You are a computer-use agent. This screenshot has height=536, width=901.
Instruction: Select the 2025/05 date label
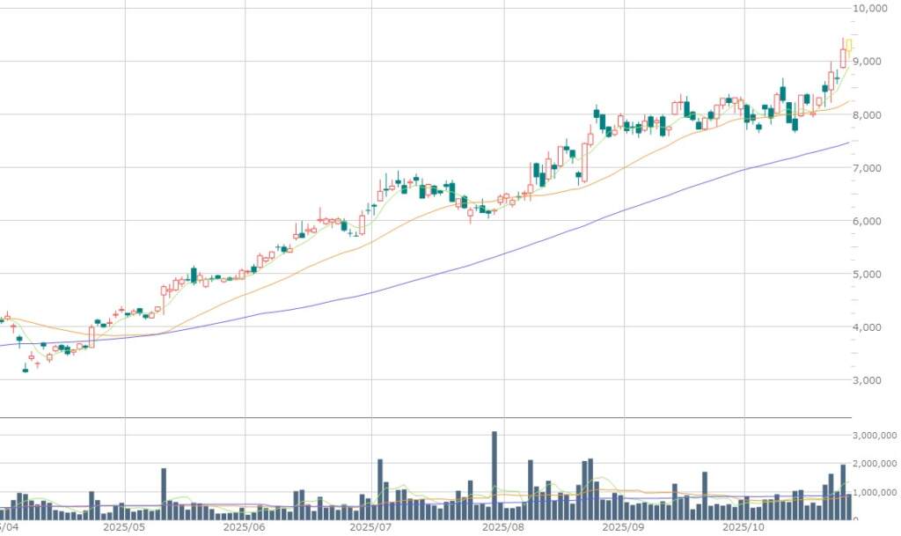pos(122,527)
